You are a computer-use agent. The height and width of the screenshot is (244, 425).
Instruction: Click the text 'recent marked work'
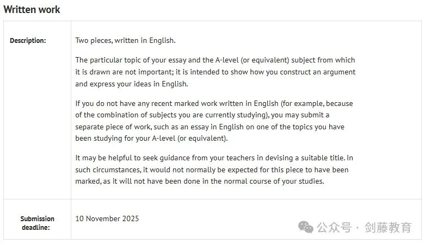184,103
